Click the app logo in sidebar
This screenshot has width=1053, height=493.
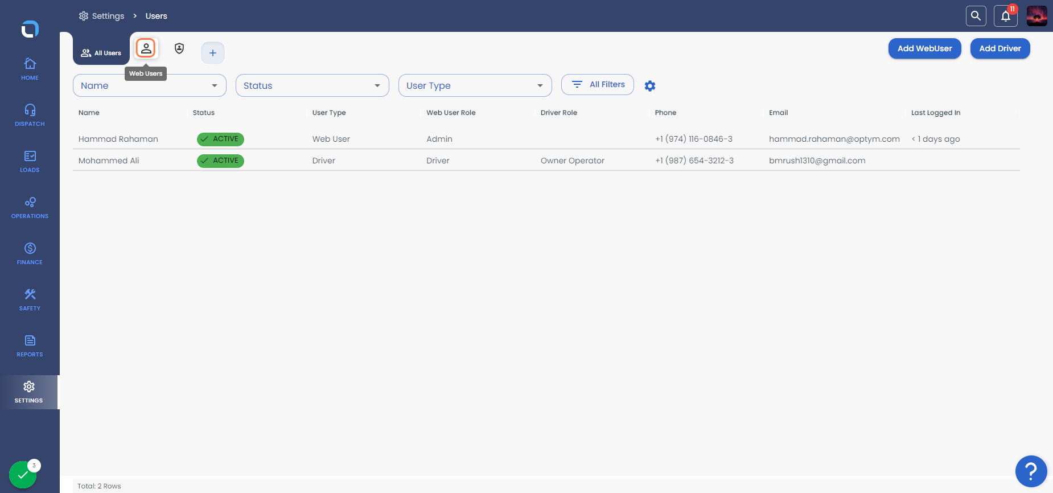pos(30,28)
